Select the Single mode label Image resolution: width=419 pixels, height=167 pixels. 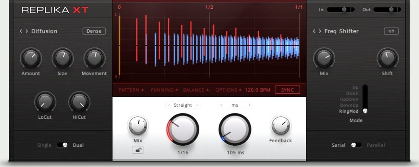tap(44, 145)
